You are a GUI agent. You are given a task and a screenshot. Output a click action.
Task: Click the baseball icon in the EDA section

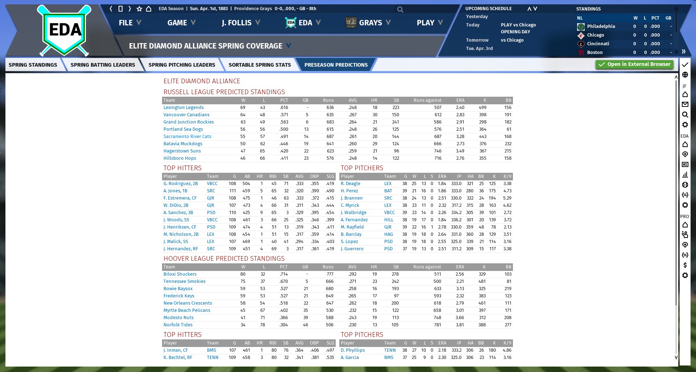pos(685,185)
